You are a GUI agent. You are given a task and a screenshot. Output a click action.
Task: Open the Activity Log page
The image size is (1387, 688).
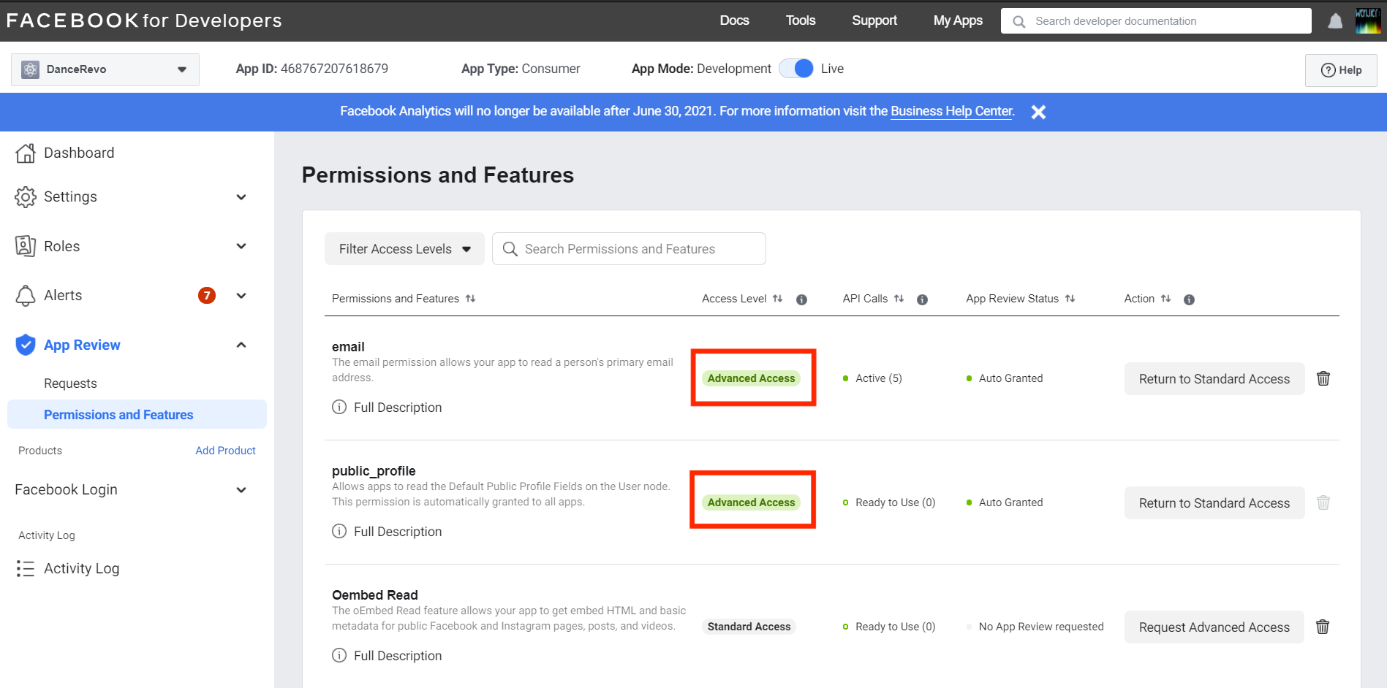(81, 568)
